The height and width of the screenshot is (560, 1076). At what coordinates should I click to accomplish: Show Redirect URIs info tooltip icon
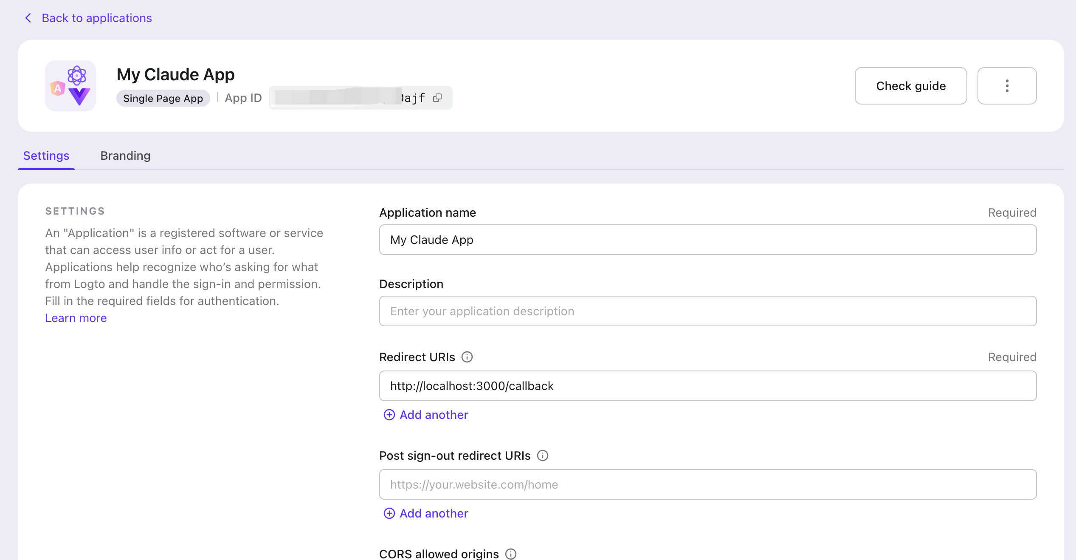(x=467, y=357)
